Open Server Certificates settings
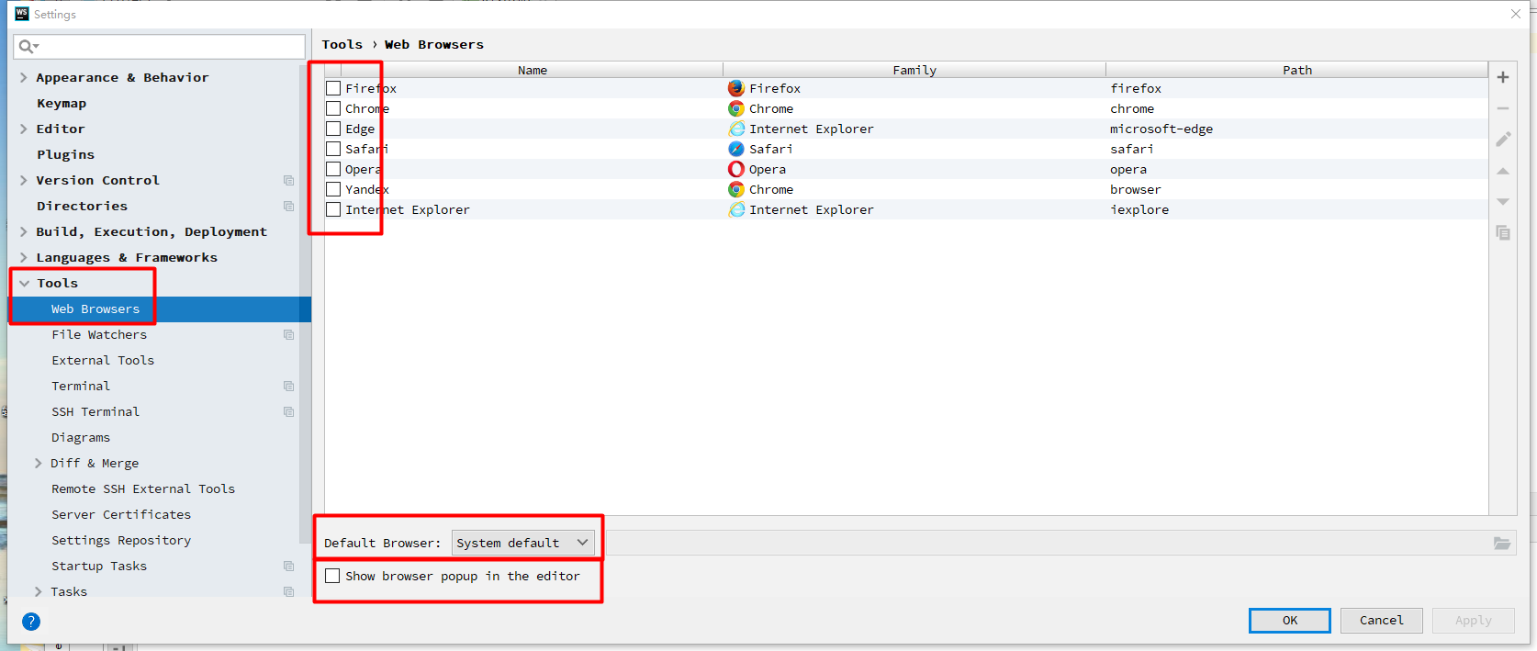Image resolution: width=1537 pixels, height=651 pixels. [x=121, y=515]
